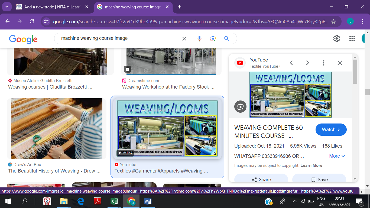Screen dimensions: 370x208
Task: Open the Dreamstime weaving workshop thumbnail
Action: pyautogui.click(x=171, y=61)
